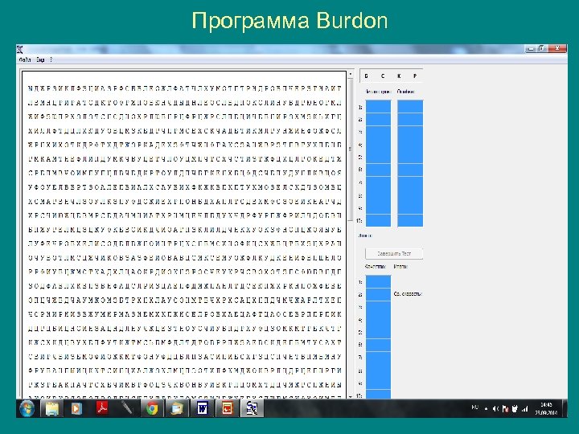579x434 pixels.
Task: Click the Action Center flag tray icon
Action: (x=506, y=408)
